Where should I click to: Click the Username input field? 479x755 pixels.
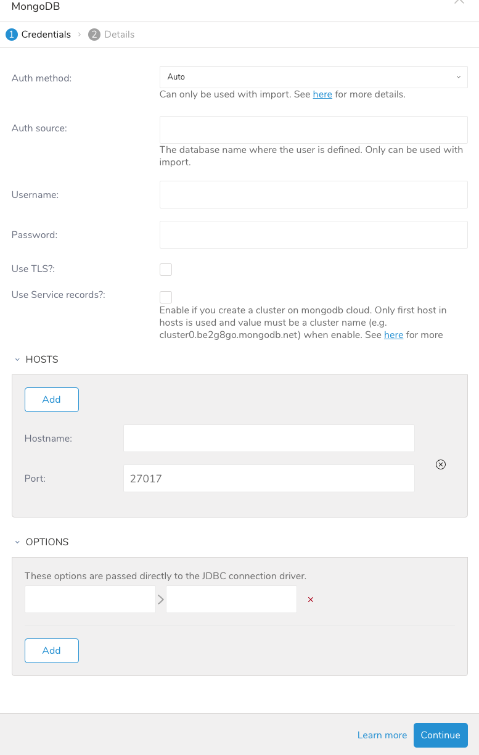(313, 194)
